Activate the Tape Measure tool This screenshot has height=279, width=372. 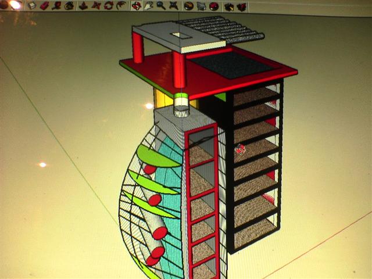58,6
